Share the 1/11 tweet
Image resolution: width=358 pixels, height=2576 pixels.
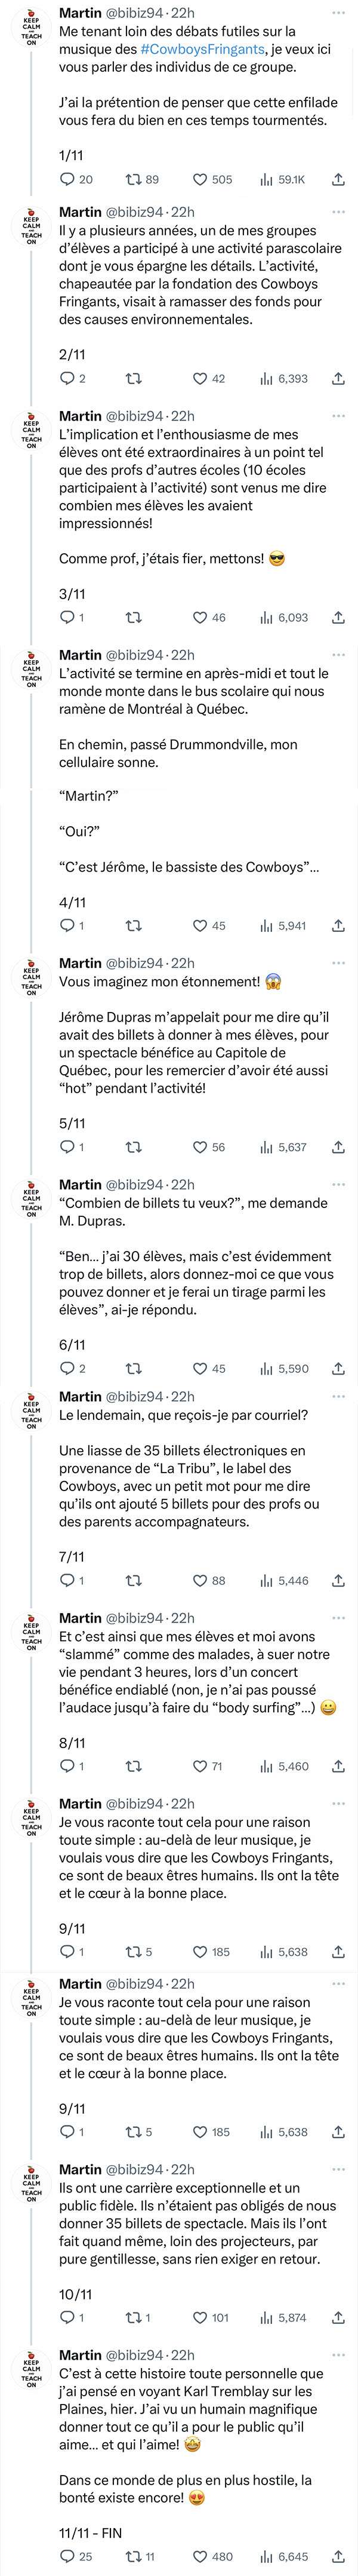pos(338,180)
